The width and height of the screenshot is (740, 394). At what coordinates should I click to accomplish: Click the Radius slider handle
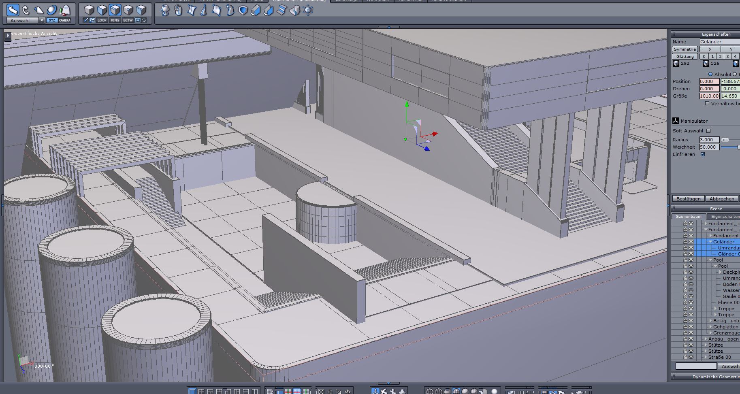pos(725,140)
